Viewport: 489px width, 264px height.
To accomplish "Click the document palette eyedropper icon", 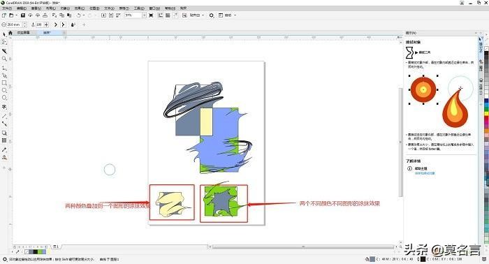I will [17, 251].
